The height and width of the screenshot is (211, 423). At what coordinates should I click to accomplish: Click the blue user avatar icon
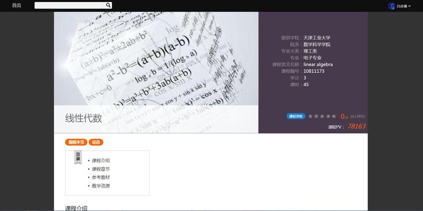point(391,6)
